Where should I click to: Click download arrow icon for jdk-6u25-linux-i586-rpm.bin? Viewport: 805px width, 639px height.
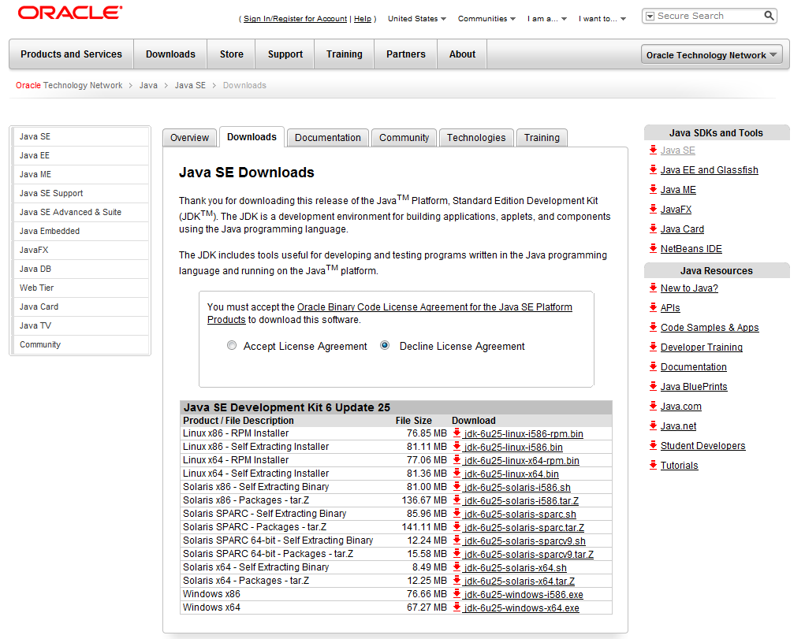(457, 433)
